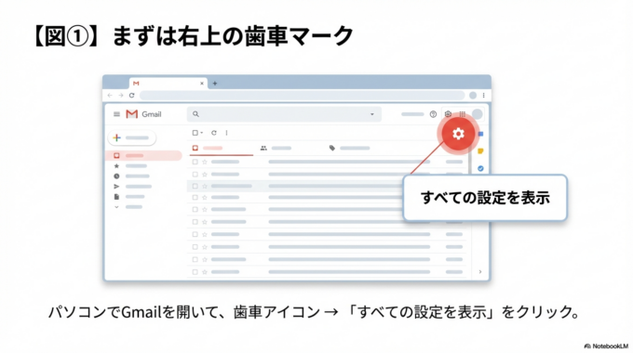
Task: Toggle the select-all checkbox above the mail list
Action: [x=195, y=133]
